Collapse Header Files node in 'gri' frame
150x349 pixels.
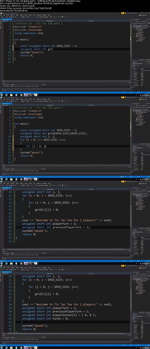click(x=134, y=29)
